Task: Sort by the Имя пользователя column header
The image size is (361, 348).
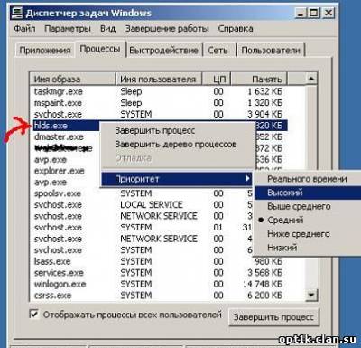Action: pyautogui.click(x=158, y=79)
